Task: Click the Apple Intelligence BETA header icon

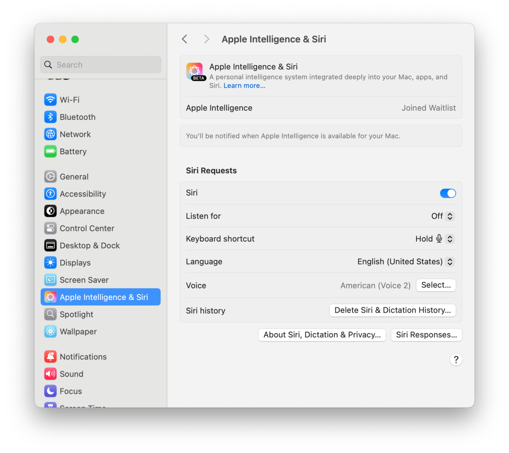Action: pos(195,72)
